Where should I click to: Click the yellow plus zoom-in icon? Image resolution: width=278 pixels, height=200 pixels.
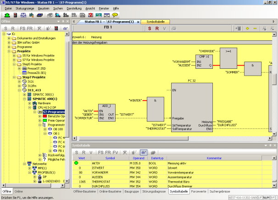click(x=248, y=28)
